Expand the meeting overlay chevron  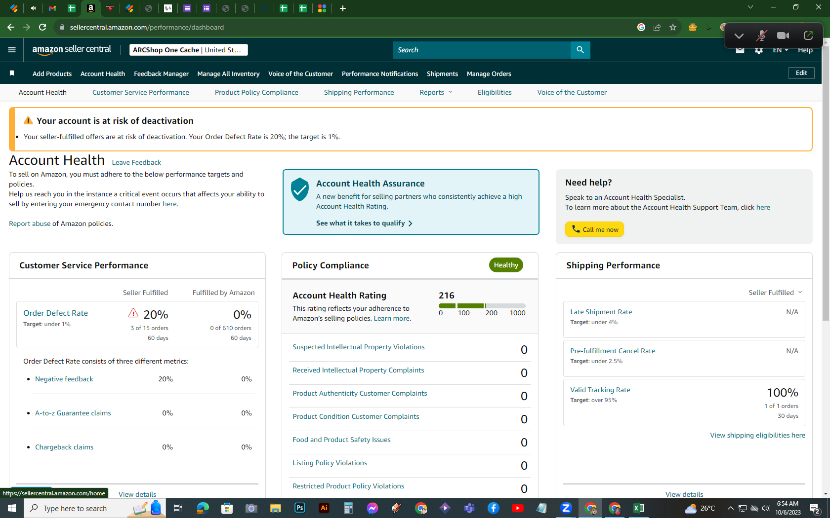pyautogui.click(x=739, y=36)
